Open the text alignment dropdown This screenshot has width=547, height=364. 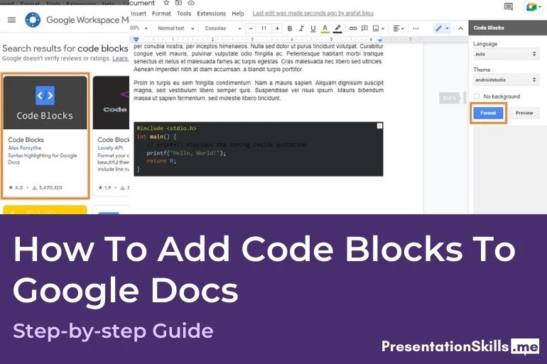[399, 28]
